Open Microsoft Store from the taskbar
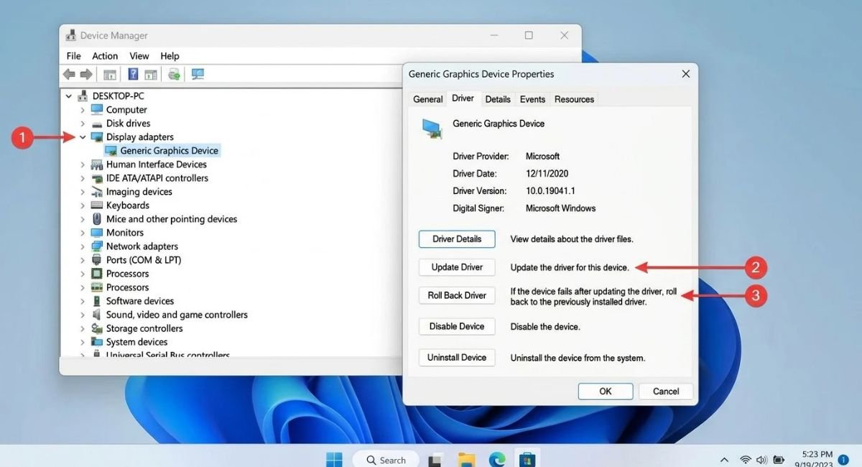Screen dimensions: 862x467 click(527, 459)
